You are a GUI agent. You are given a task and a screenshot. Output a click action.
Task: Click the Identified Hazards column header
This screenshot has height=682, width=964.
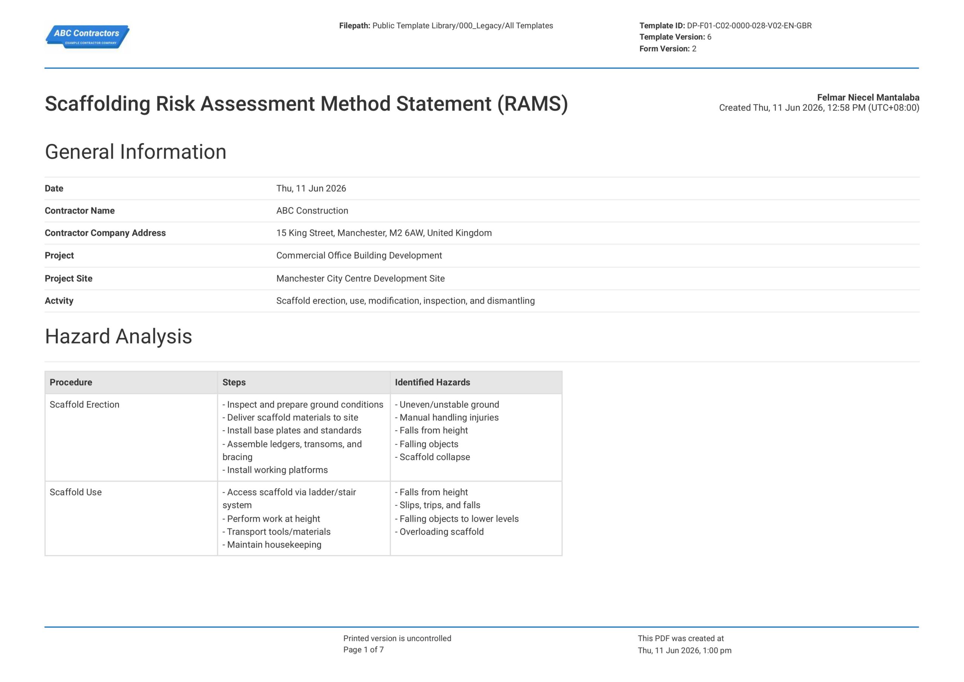[x=476, y=382]
